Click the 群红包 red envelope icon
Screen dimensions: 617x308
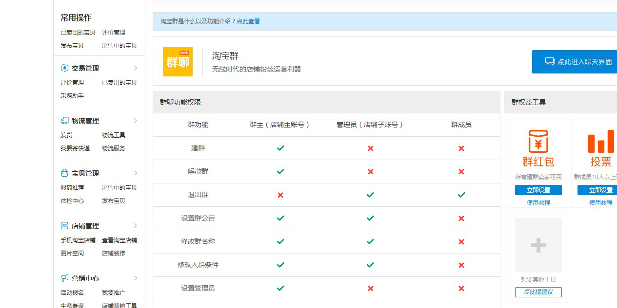click(538, 142)
